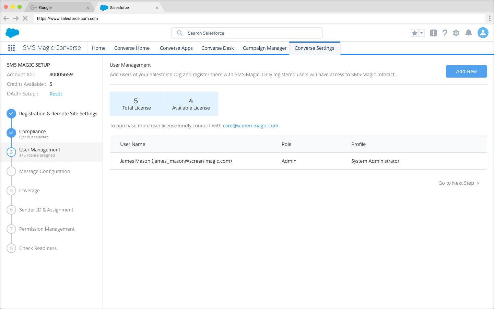494x309 pixels.
Task: Open the setup gear icon
Action: pyautogui.click(x=456, y=33)
